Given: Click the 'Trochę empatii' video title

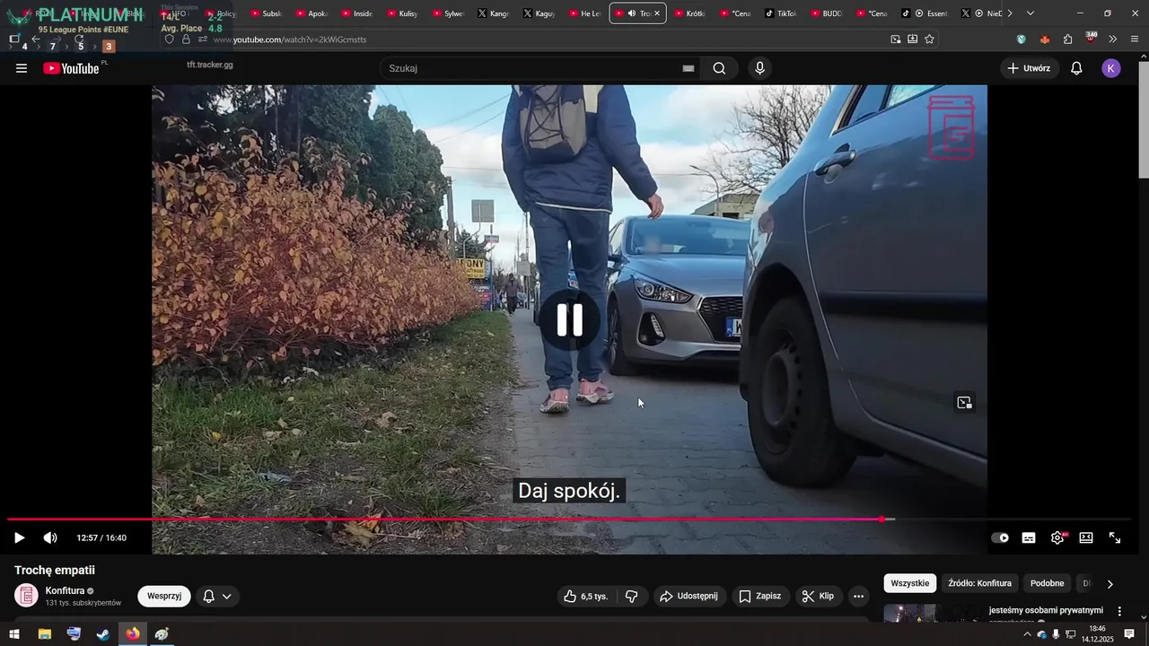Looking at the screenshot, I should coord(55,570).
